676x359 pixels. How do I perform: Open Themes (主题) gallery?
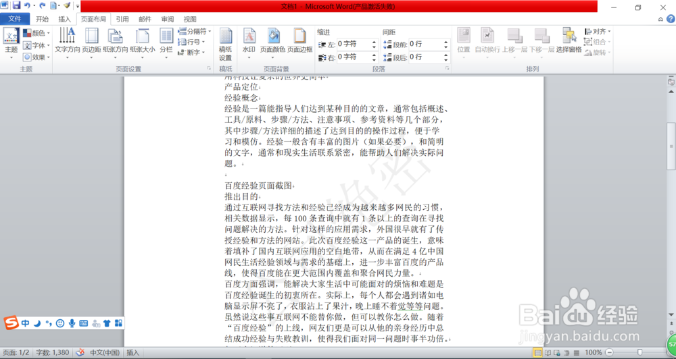coord(11,43)
